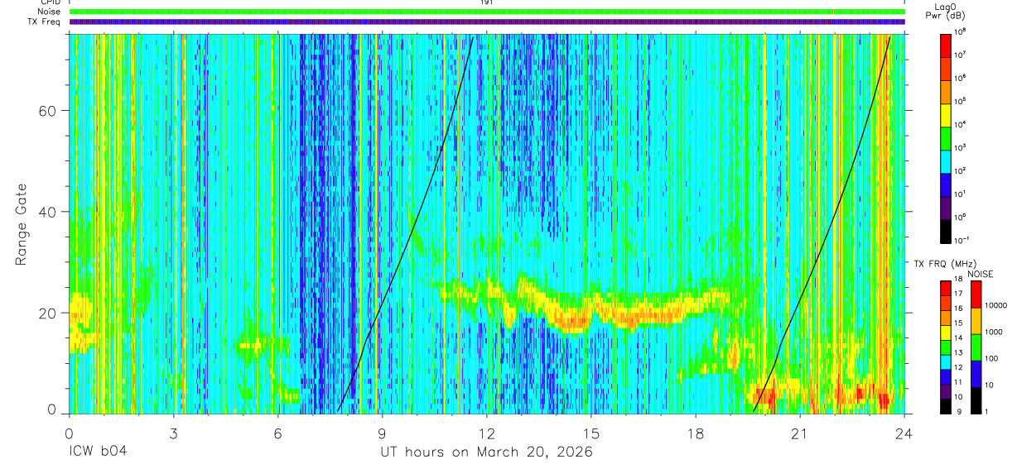This screenshot has width=1017, height=469.
Task: Click the "14" label on TX FRQ colorbar
Action: click(x=959, y=337)
